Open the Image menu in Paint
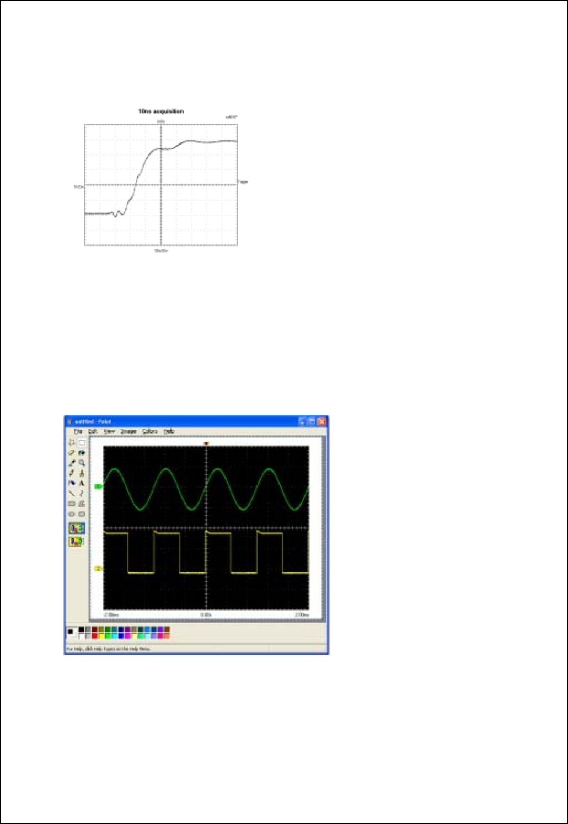The width and height of the screenshot is (568, 824). (128, 431)
